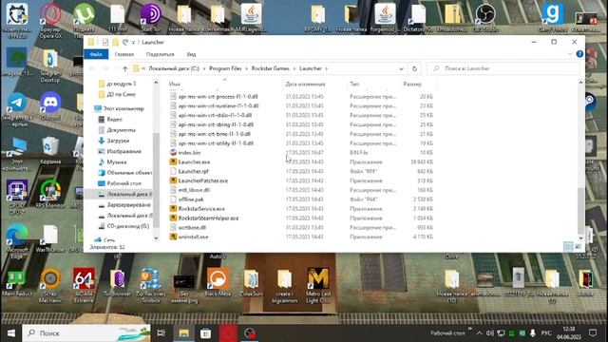
Task: Sort by Размер column header
Action: 412,84
